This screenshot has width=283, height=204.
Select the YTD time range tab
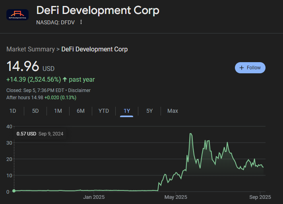104,111
